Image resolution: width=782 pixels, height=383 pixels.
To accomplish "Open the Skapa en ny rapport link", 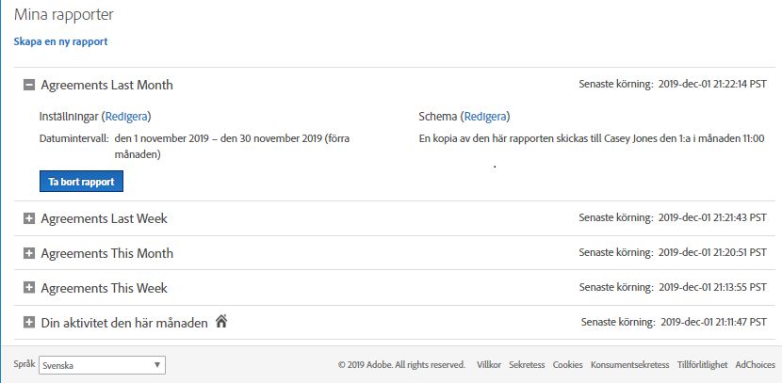I will 61,41.
